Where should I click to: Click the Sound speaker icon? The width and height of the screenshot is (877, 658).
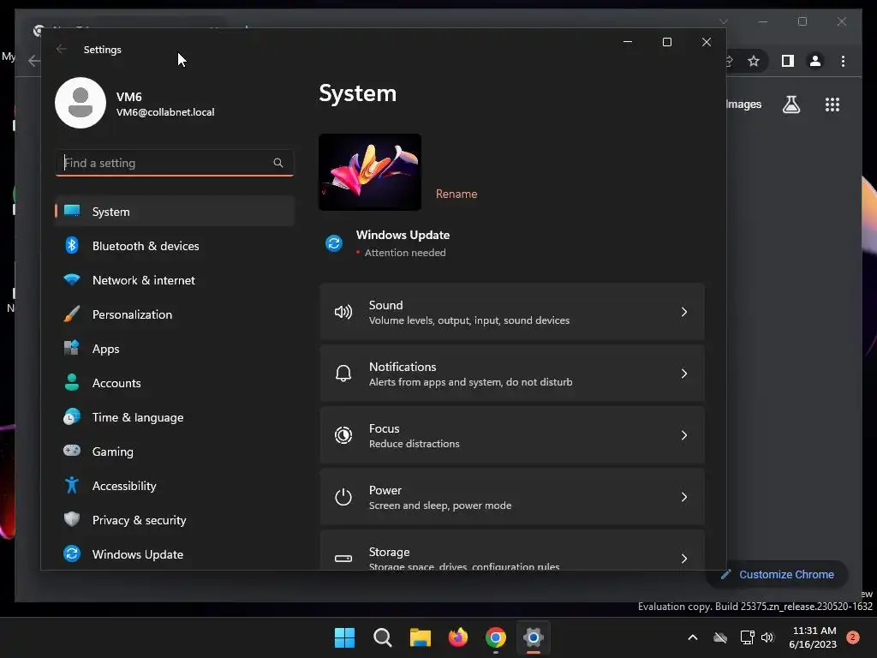tap(343, 312)
